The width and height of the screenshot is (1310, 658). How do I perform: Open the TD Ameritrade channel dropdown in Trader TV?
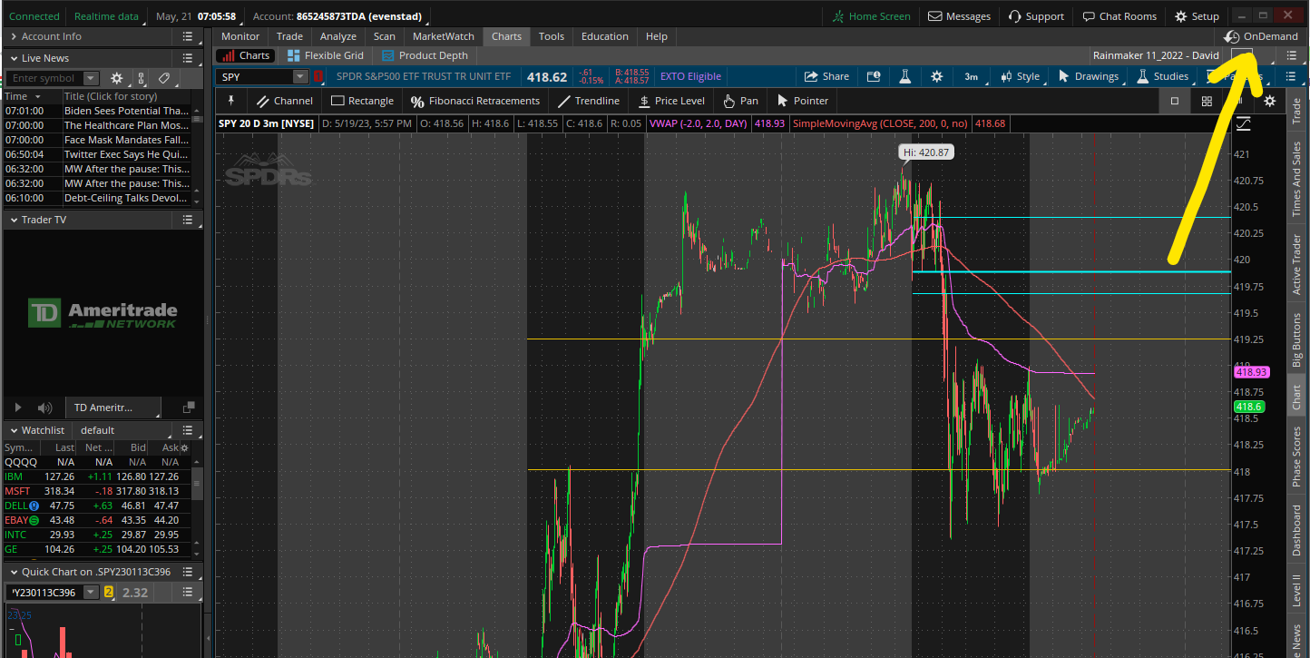[115, 408]
